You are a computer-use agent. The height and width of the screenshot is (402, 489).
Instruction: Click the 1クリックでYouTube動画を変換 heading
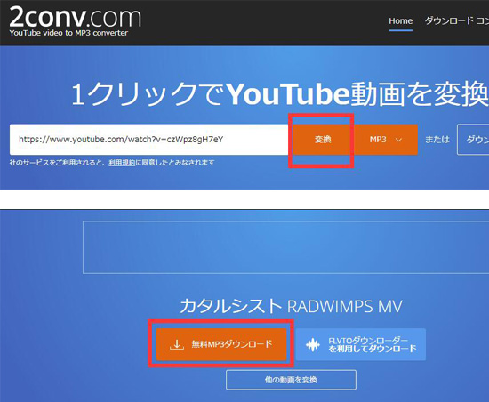[279, 94]
